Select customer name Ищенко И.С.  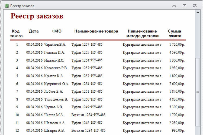point(54,60)
